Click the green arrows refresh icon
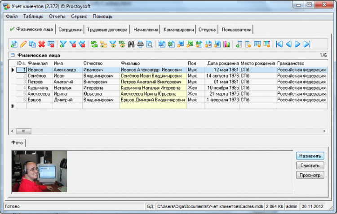337x214 pixels. coord(94,44)
